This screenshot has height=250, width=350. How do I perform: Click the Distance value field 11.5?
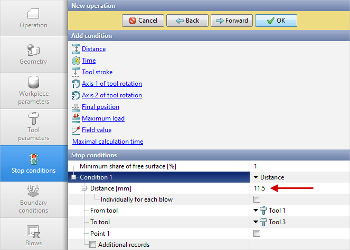(x=260, y=188)
